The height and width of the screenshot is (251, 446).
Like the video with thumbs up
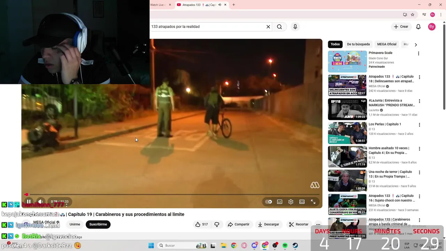(x=201, y=225)
